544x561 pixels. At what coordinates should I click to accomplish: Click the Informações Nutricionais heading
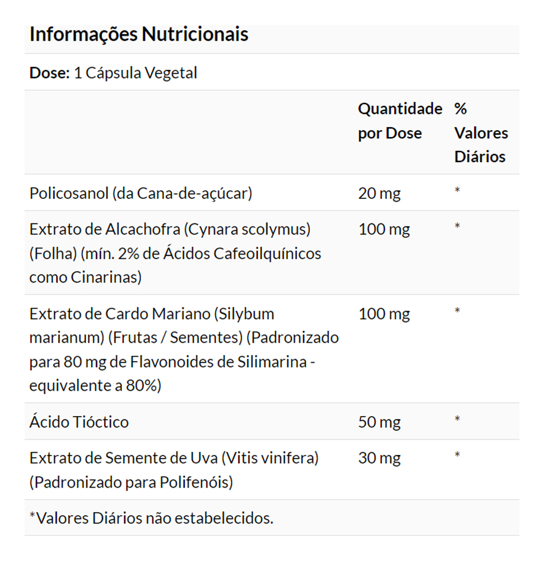point(138,34)
